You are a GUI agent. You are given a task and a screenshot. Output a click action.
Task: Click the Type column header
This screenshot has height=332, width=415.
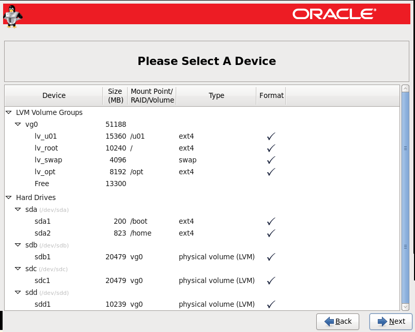pyautogui.click(x=216, y=95)
